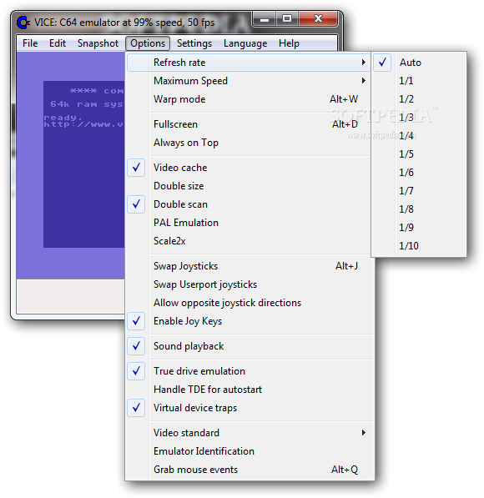Enable Handle TDE for autostart
This screenshot has height=498, width=484.
coord(249,390)
